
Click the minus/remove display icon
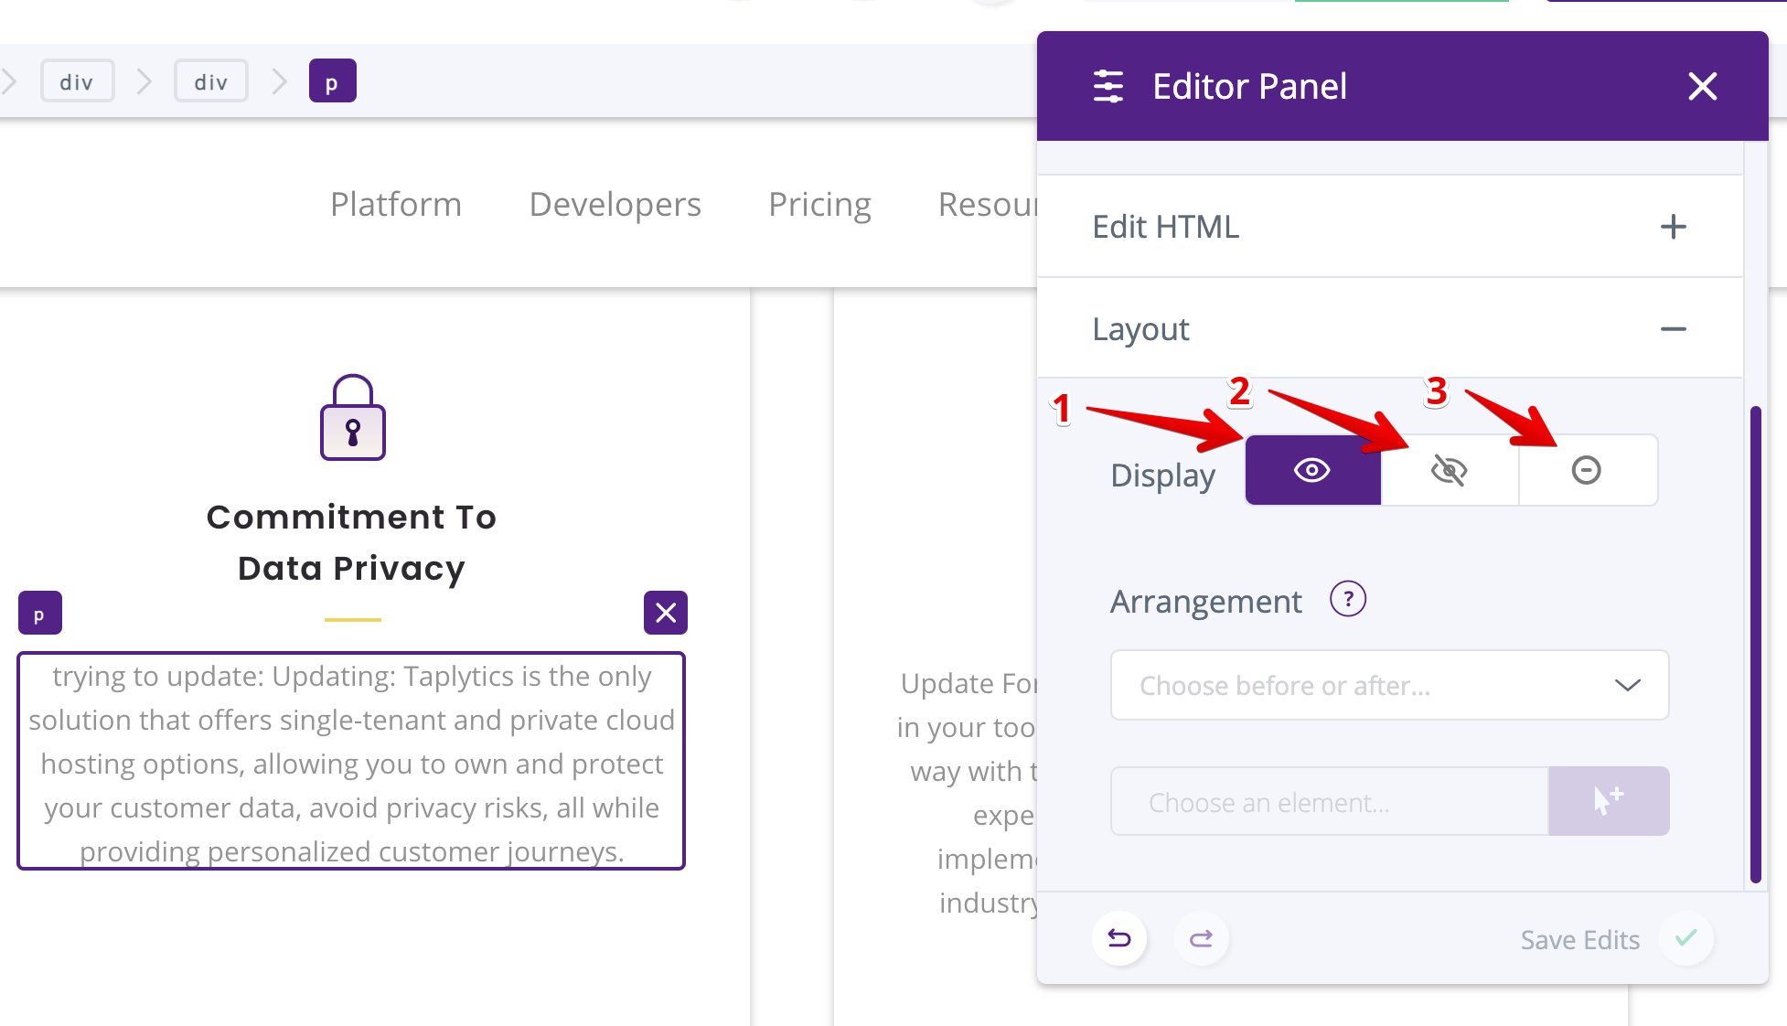1587,470
